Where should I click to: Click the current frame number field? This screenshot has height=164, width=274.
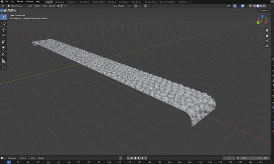click(x=229, y=158)
